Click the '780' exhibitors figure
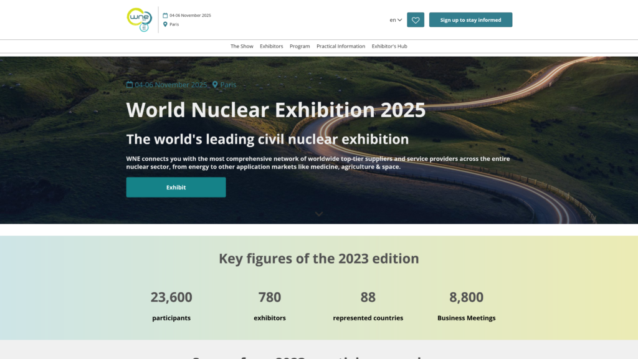Viewport: 638px width, 359px height. click(x=270, y=297)
